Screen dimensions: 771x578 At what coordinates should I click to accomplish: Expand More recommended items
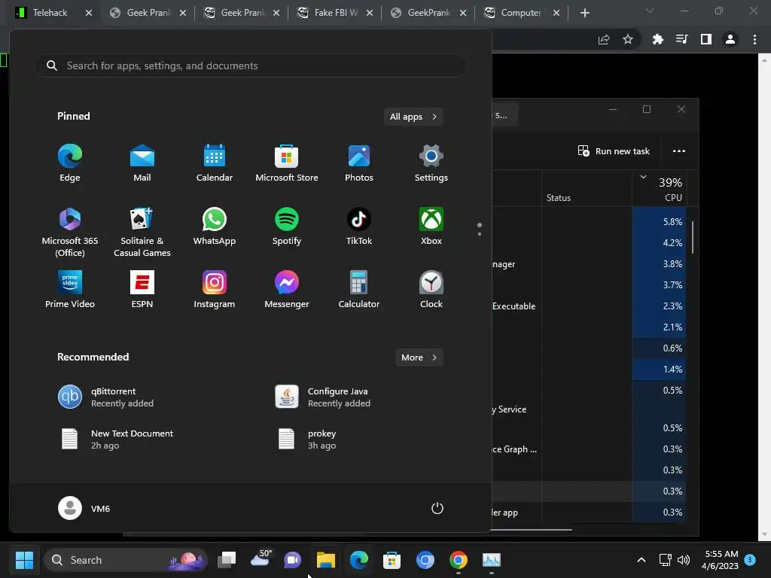coord(419,357)
